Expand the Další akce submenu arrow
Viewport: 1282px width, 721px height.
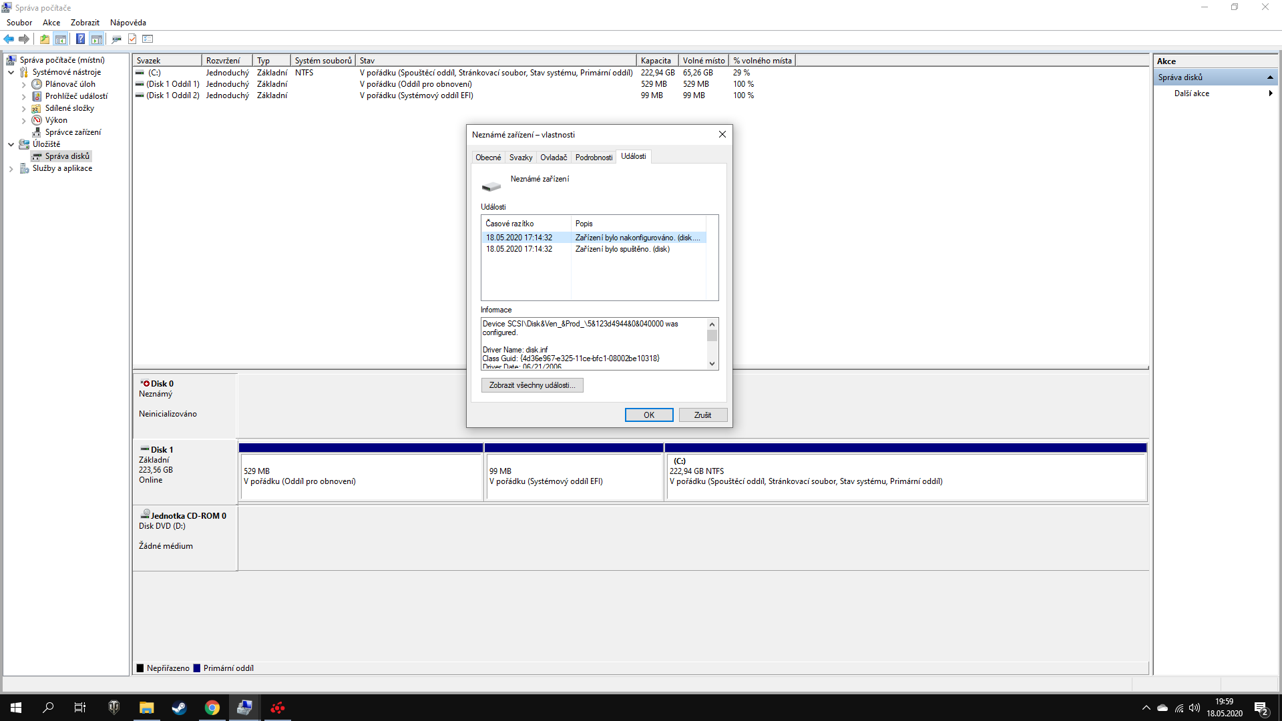click(1270, 93)
